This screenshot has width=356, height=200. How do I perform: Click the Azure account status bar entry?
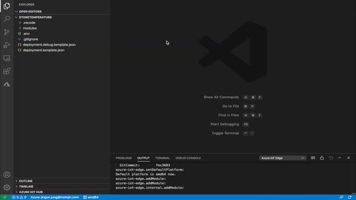(55, 197)
